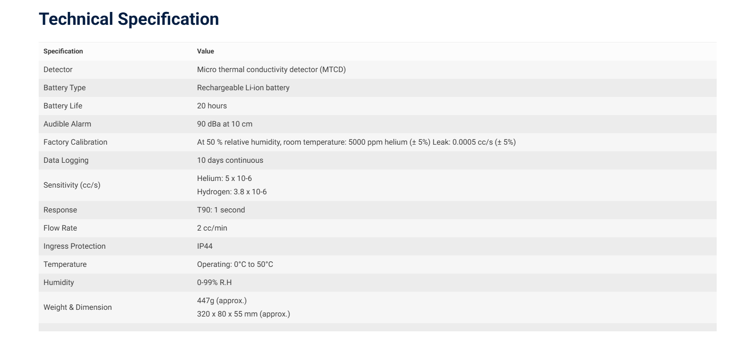The width and height of the screenshot is (742, 338).
Task: Select the Detector row label
Action: pos(58,70)
